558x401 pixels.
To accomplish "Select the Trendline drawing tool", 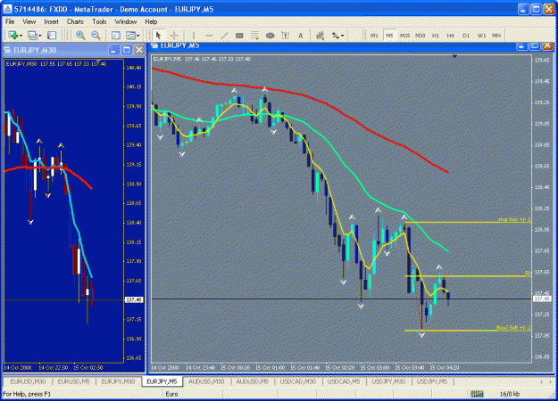I will (224, 35).
